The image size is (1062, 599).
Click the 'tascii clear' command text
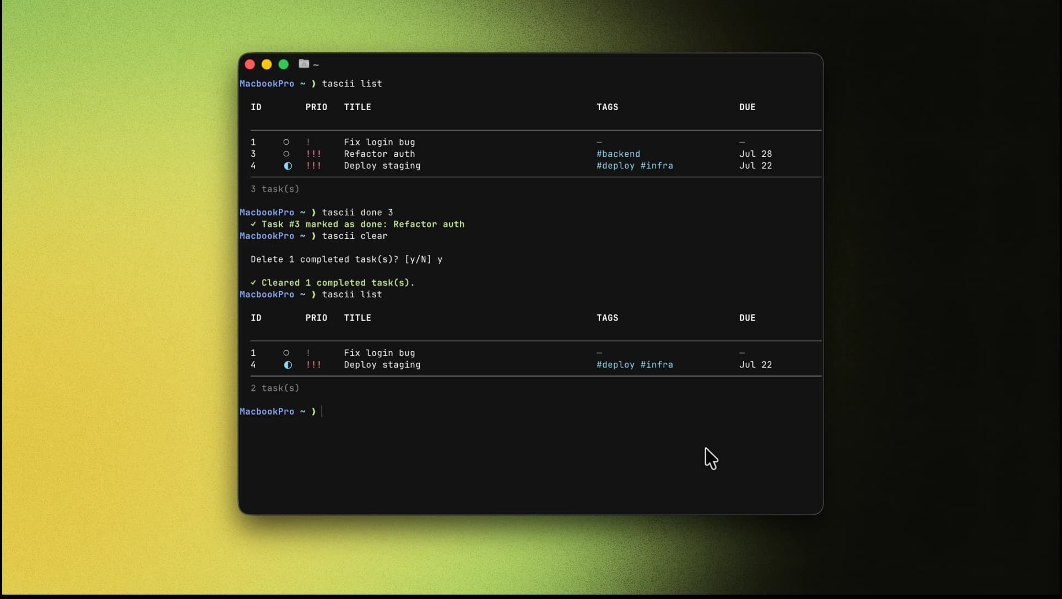click(x=355, y=236)
